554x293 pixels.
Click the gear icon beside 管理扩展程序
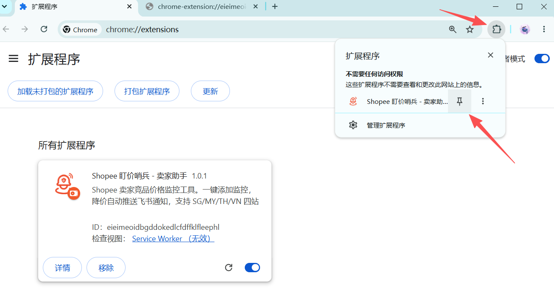353,125
